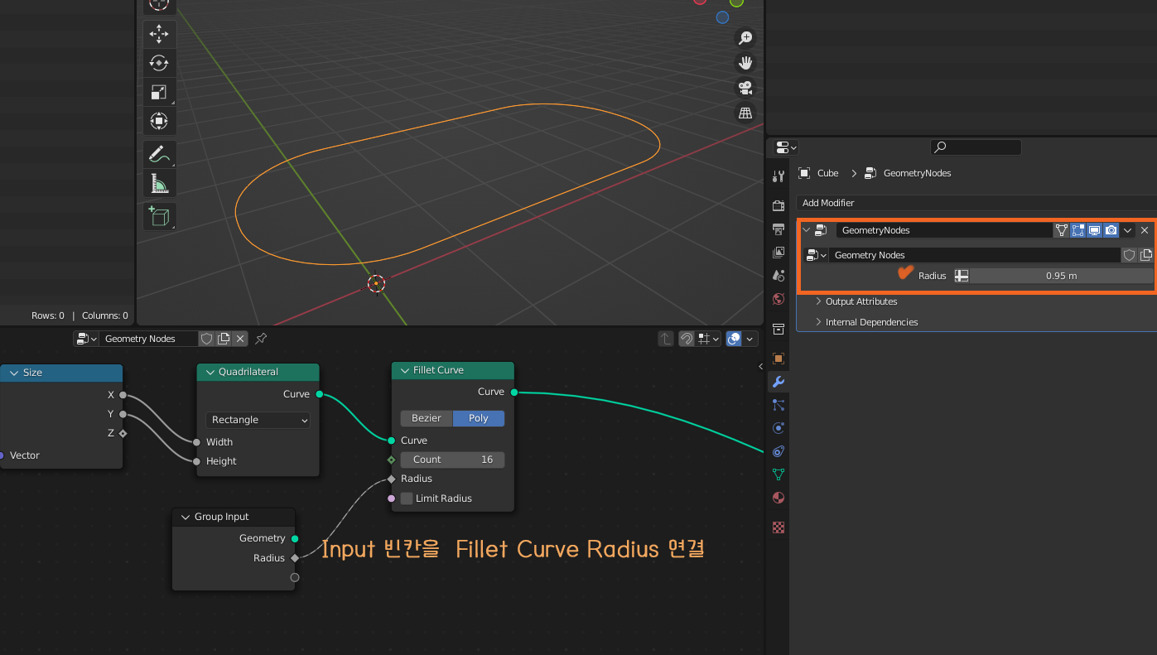Click the camera view icon in the viewport sidebar

click(745, 88)
